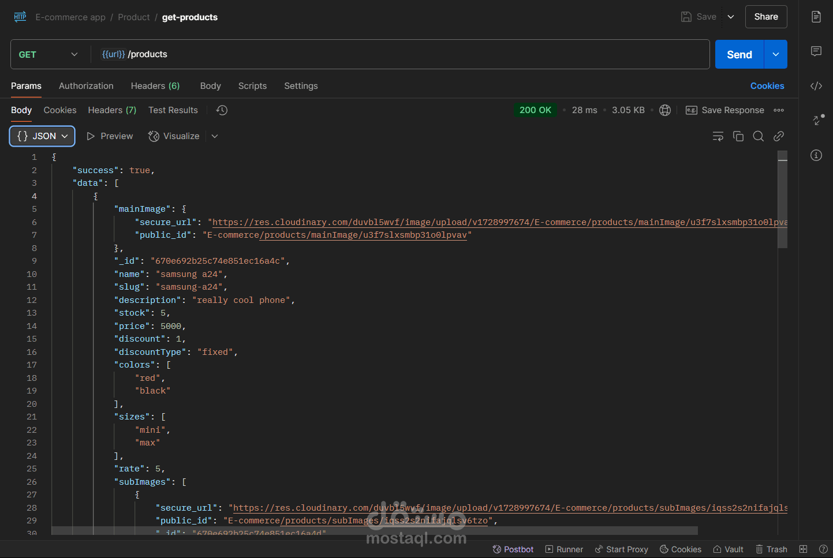Copy the response using the copy icon
Image resolution: width=833 pixels, height=558 pixels.
(738, 136)
